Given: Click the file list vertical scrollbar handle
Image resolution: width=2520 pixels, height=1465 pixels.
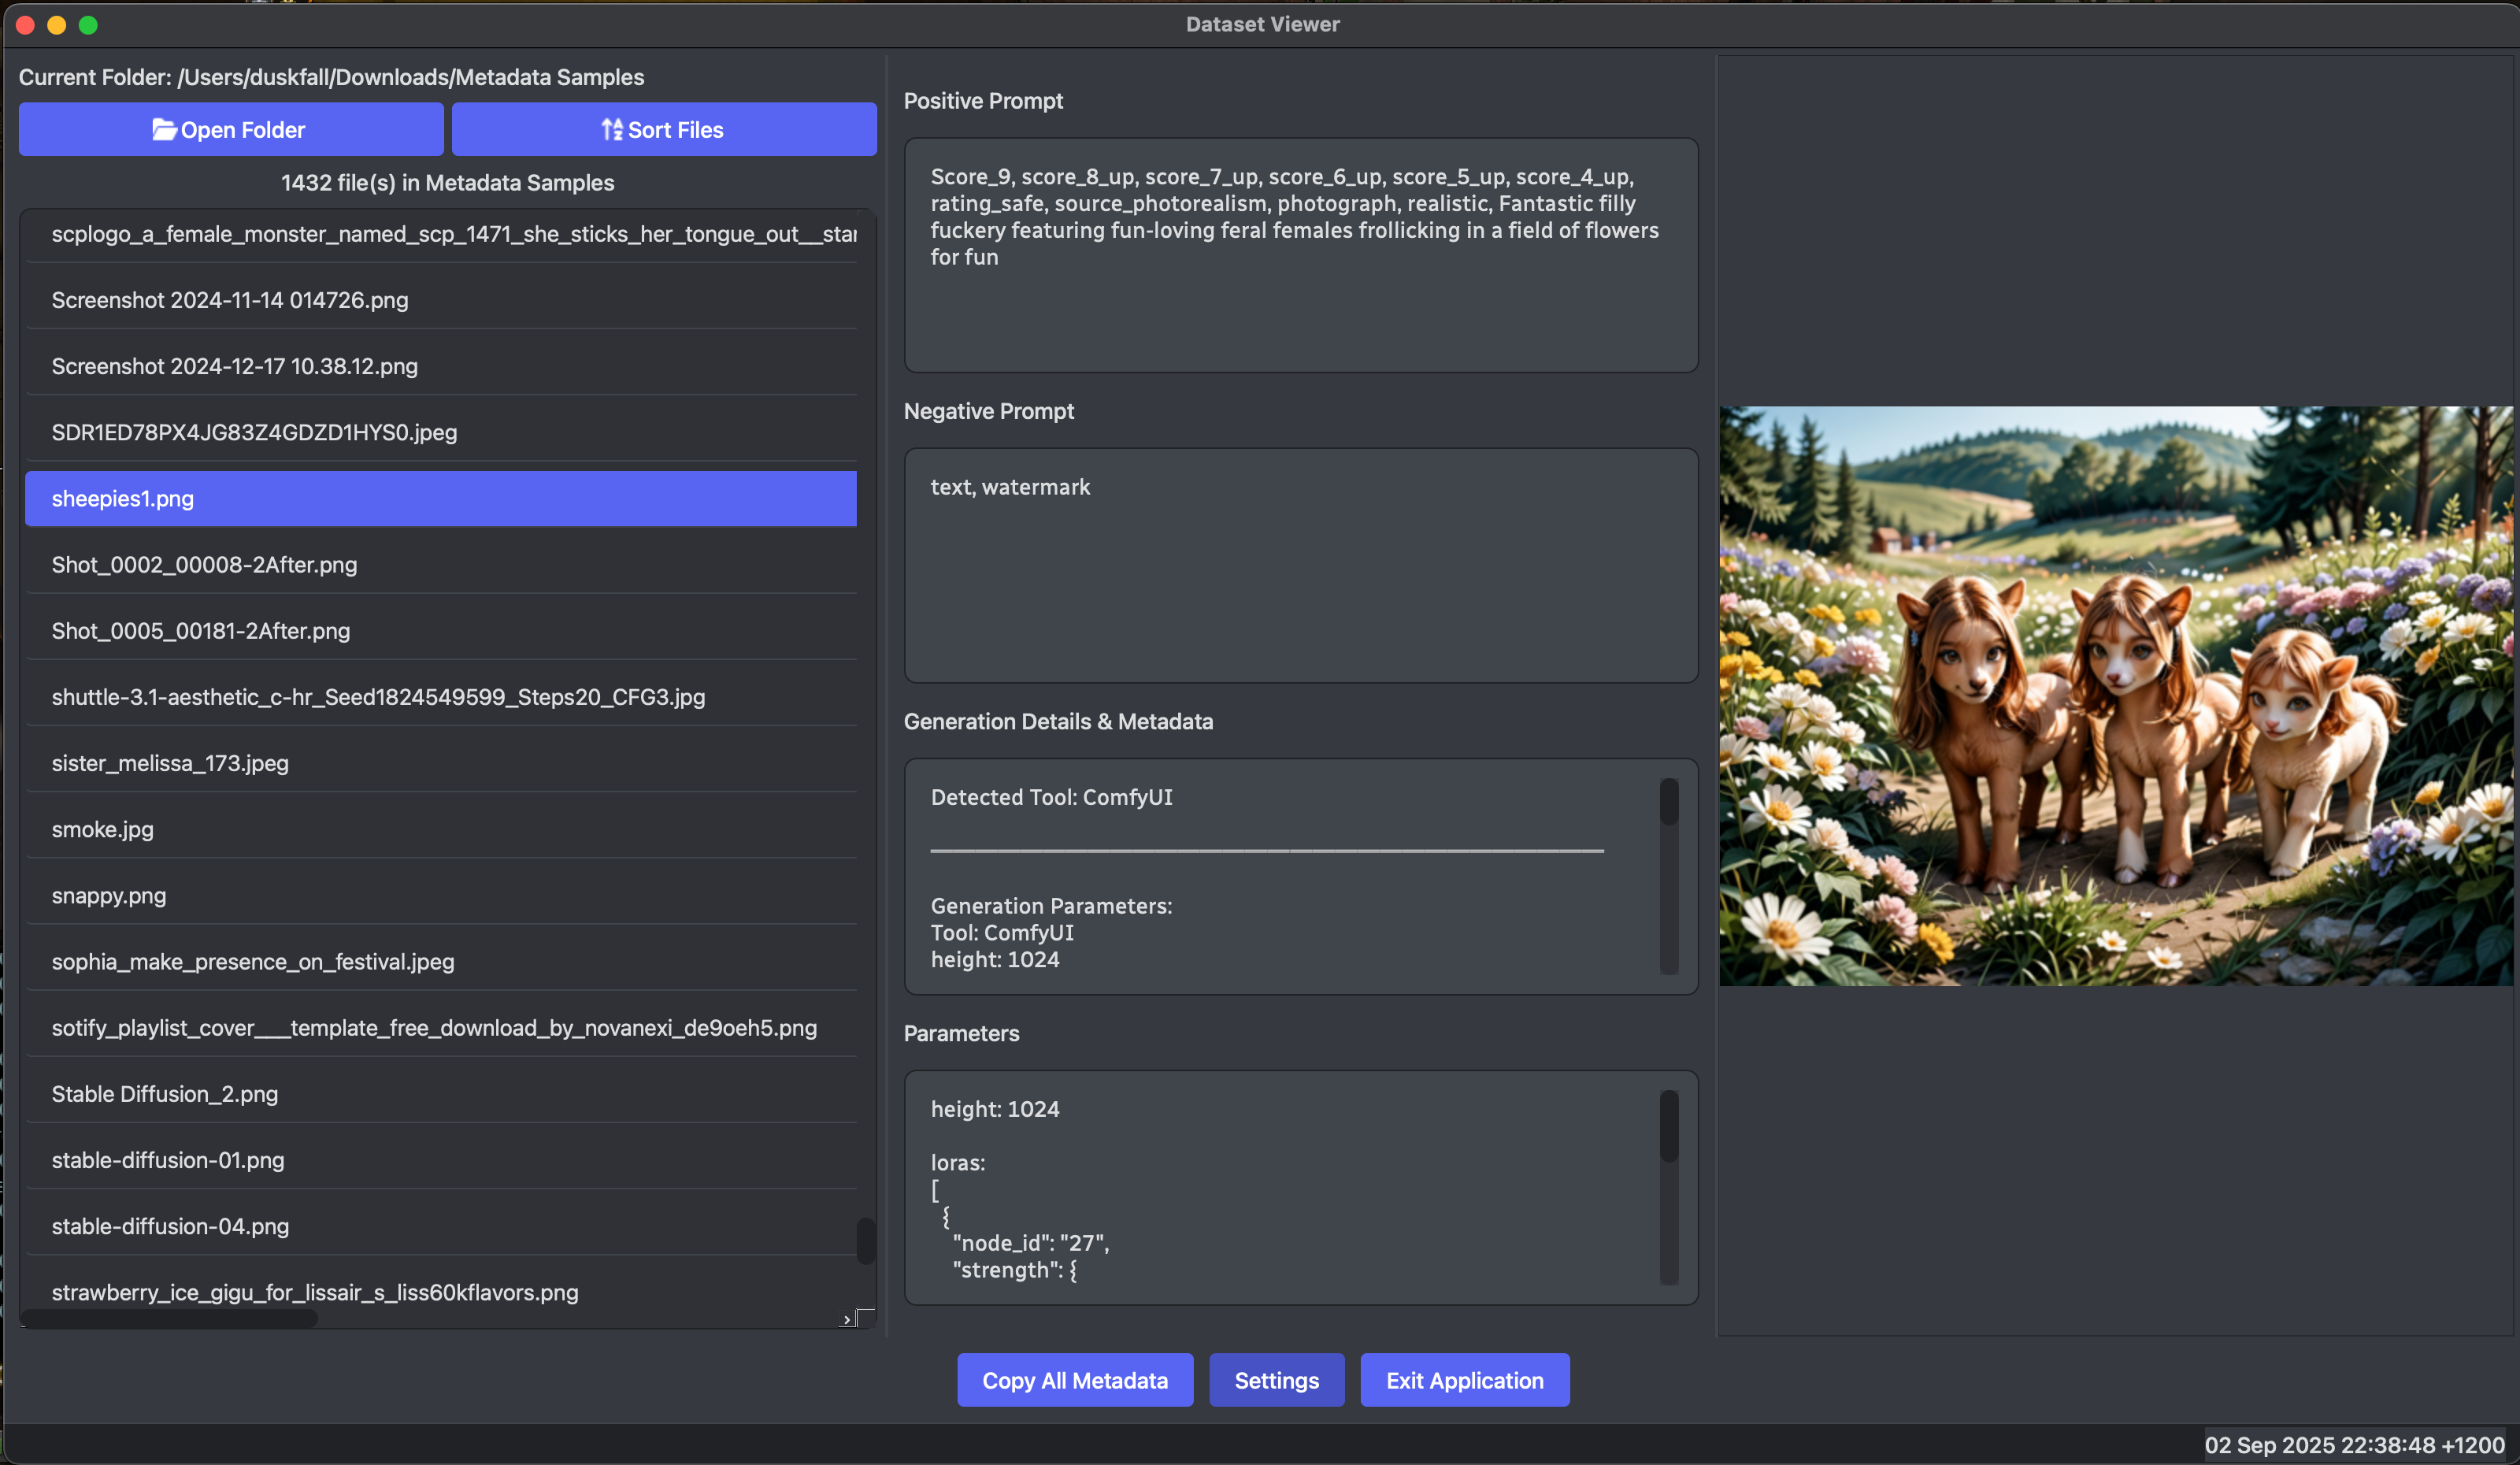Looking at the screenshot, I should coord(865,1241).
